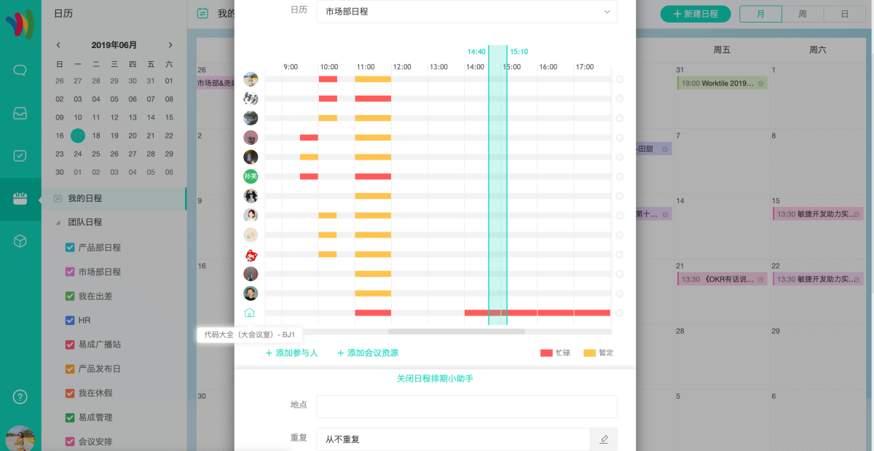Open the 日历 dropdown showing 市场部日程
This screenshot has height=451, width=874.
(466, 12)
